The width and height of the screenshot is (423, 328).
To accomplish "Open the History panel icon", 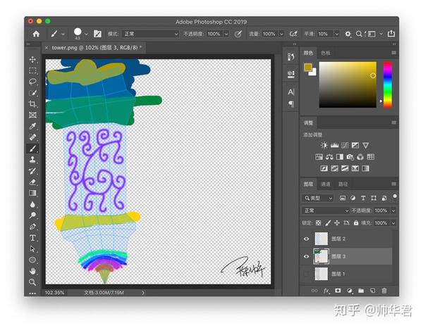I will (x=290, y=56).
